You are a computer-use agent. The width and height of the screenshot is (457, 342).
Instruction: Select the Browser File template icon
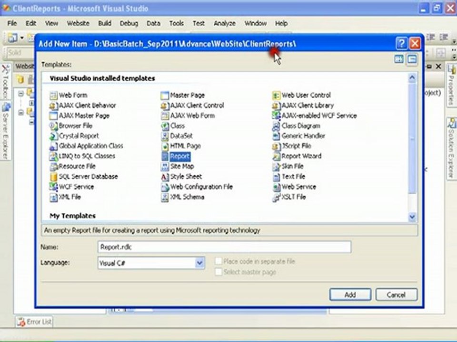coord(53,126)
